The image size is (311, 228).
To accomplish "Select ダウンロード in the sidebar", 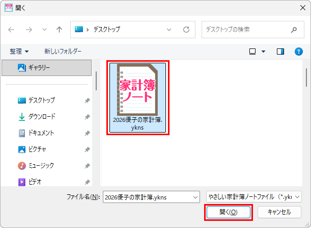I will pyautogui.click(x=42, y=117).
